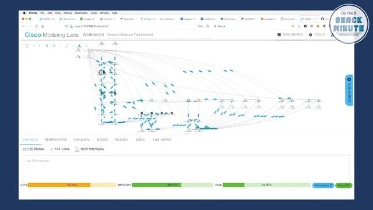Viewport: 373px width, 210px height.
Task: Bookmark the page with the star icon
Action: 207,26
